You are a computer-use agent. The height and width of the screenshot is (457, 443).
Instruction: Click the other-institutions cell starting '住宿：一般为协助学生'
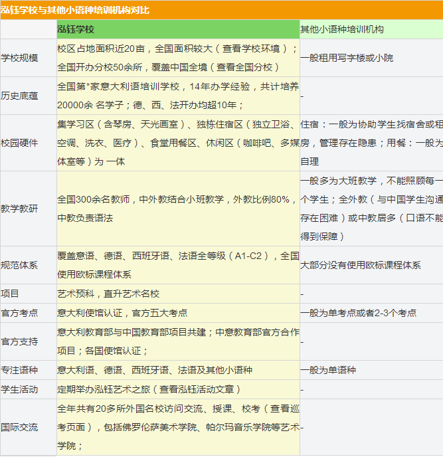[371, 143]
